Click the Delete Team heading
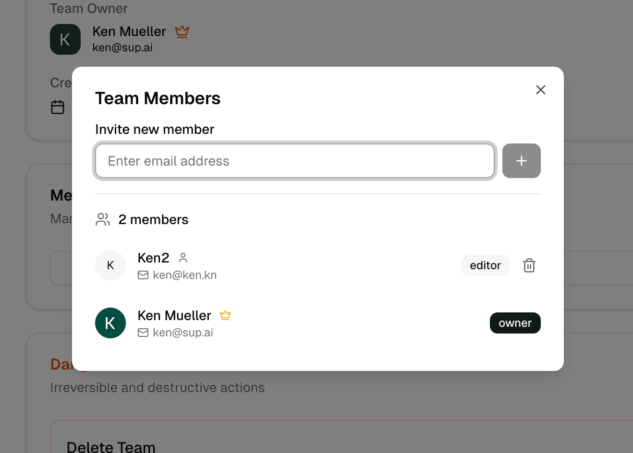The height and width of the screenshot is (453, 633). (111, 447)
